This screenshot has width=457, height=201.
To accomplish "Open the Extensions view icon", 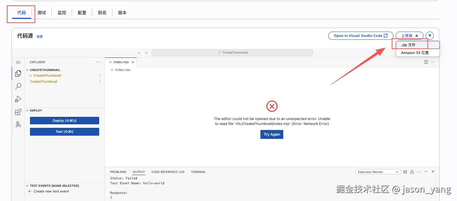I will tap(18, 112).
